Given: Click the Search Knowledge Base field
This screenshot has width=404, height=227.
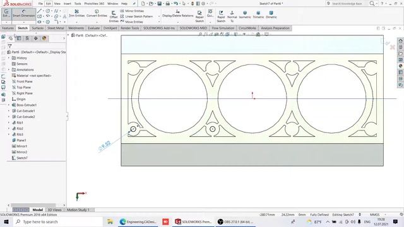Looking at the screenshot, I should click(347, 4).
